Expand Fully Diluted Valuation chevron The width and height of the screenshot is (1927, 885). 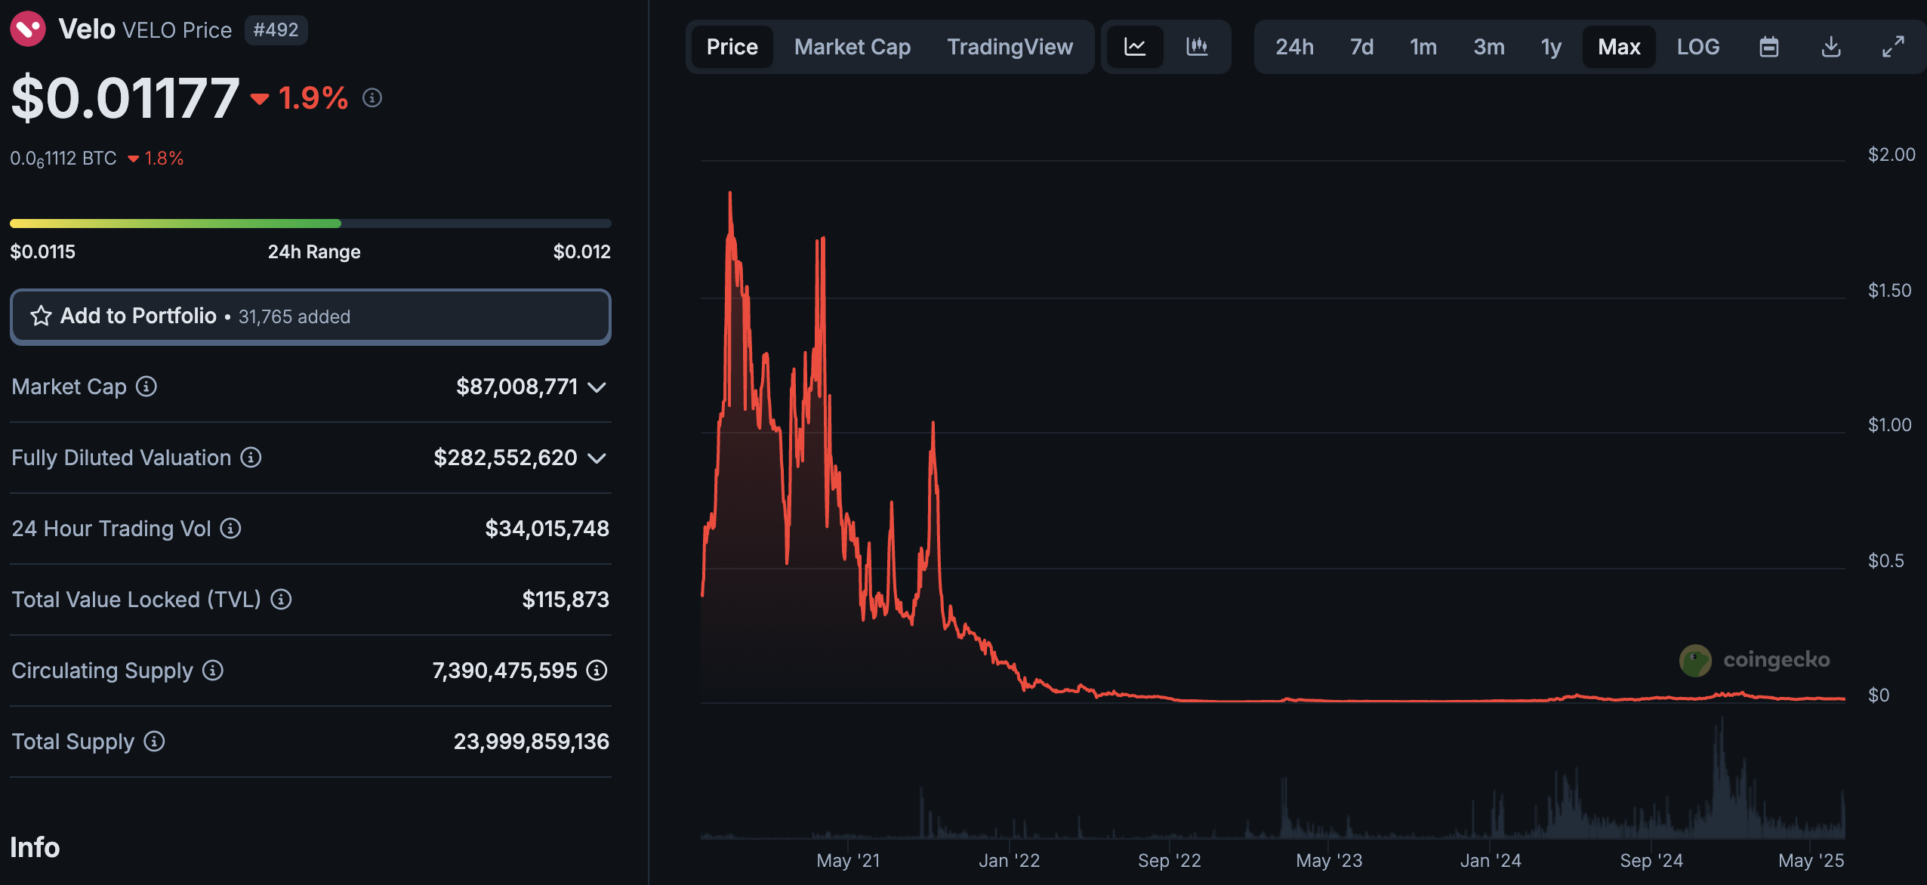point(597,458)
